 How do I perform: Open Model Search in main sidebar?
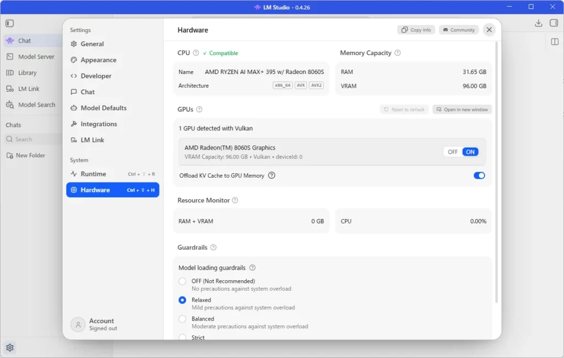click(31, 105)
